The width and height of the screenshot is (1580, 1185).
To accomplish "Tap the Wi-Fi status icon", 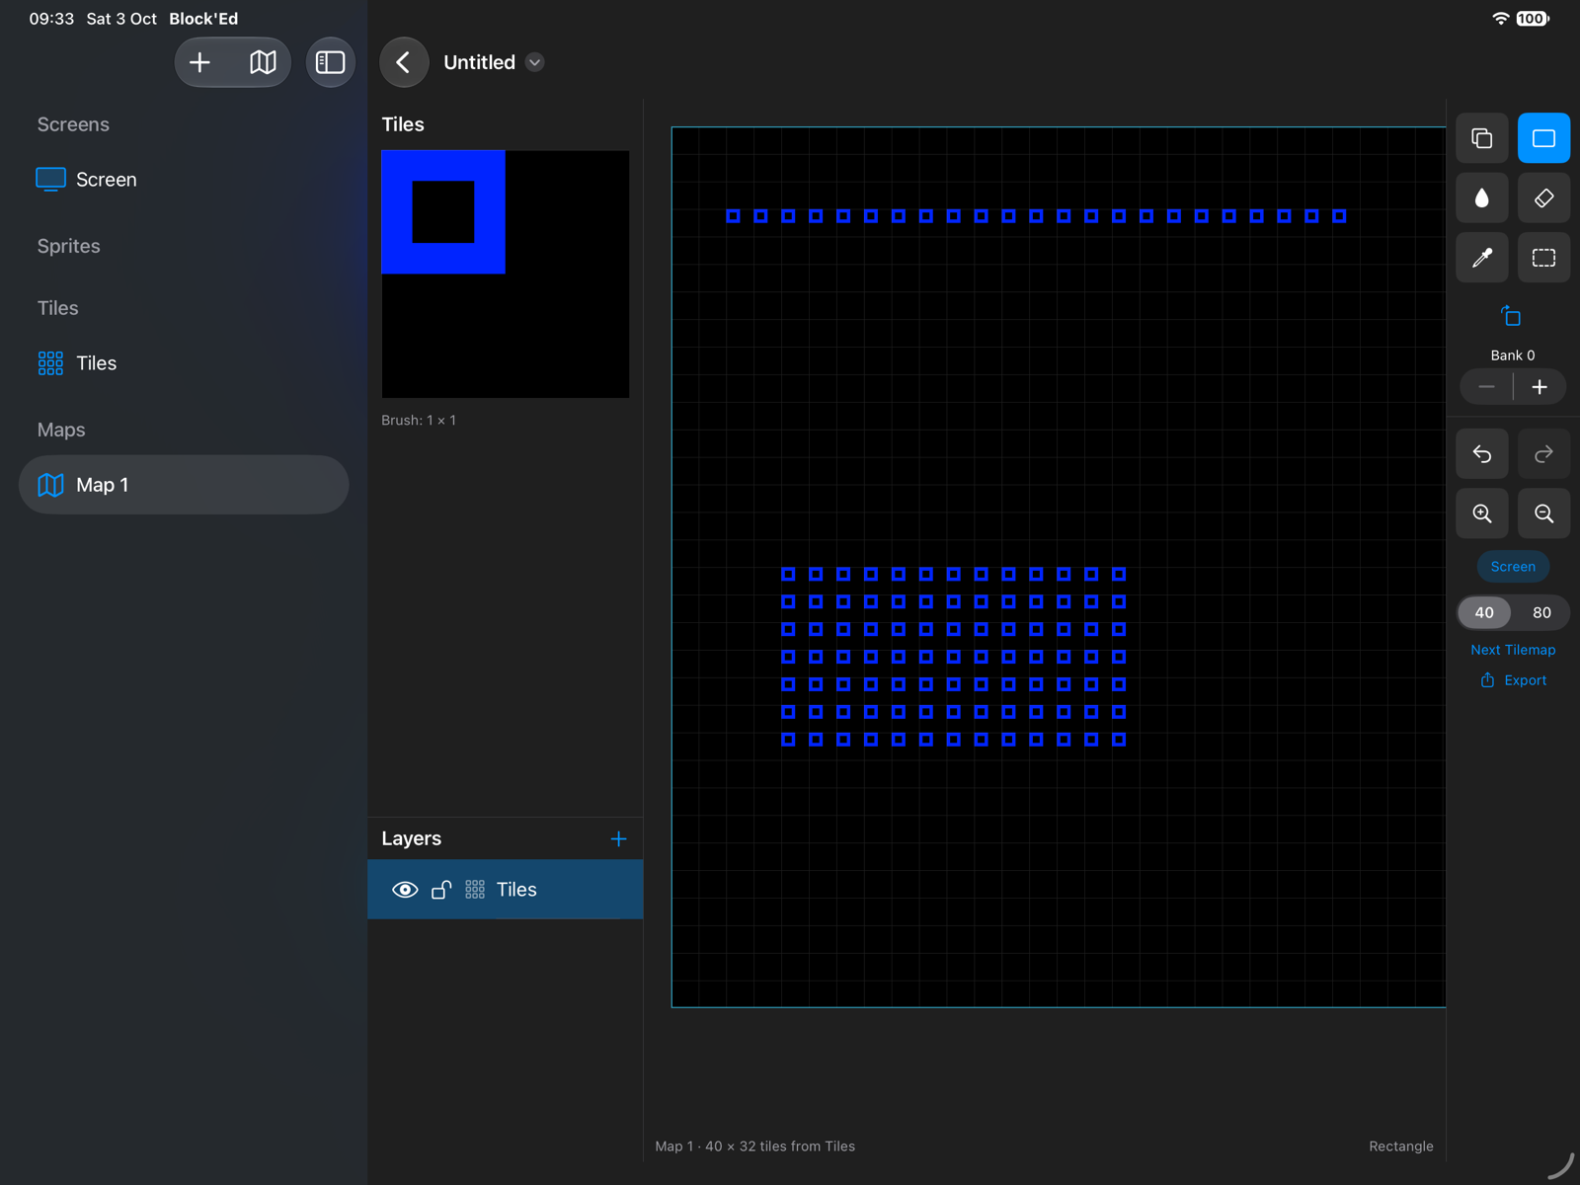I will (x=1501, y=19).
